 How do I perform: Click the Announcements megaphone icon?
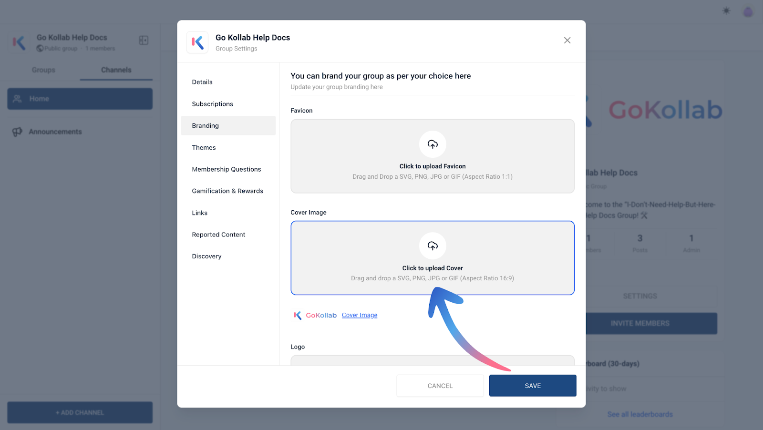pos(17,132)
